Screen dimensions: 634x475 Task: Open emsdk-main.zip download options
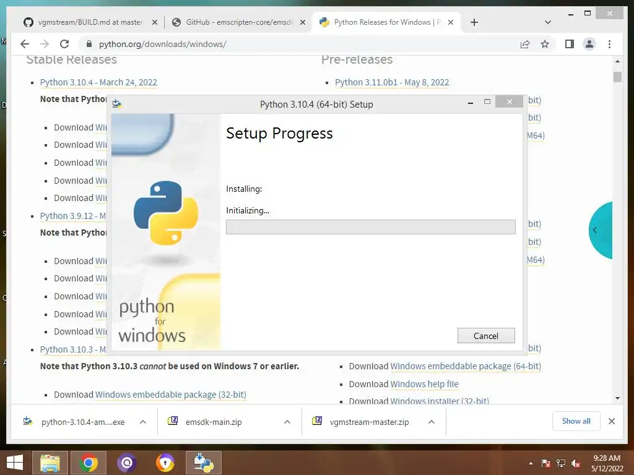[x=287, y=422]
